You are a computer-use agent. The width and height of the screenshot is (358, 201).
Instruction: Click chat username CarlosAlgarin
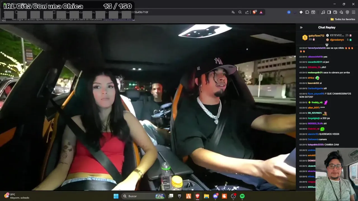click(315, 88)
